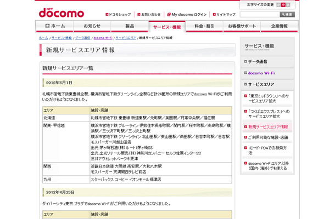
Task: Click the 三井アウトレットパーク木更津 entry
Action: 114,159
